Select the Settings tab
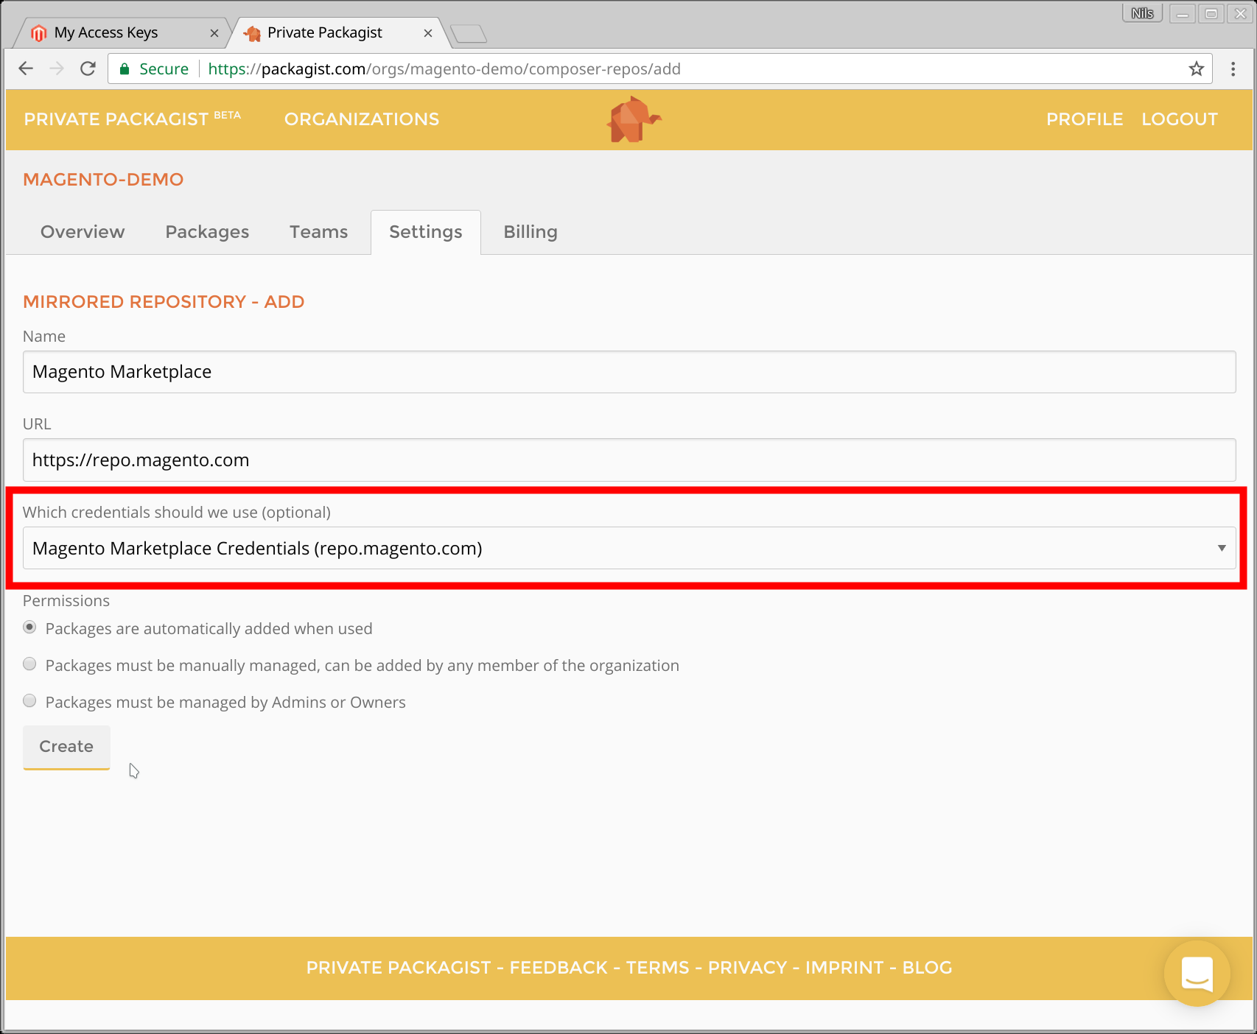This screenshot has height=1034, width=1257. coord(426,232)
